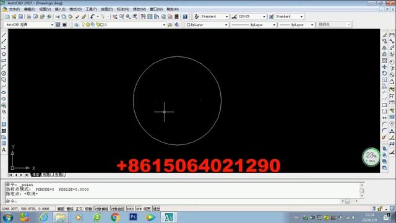
Task: Open the text style Standard dropdown
Action: click(226, 17)
